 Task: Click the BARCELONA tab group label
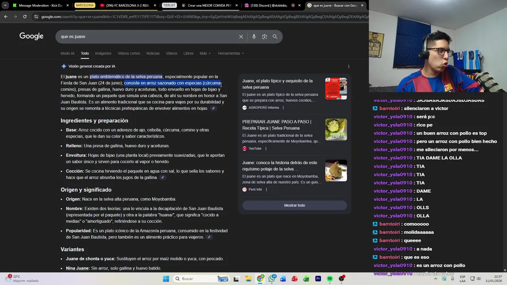click(x=85, y=6)
